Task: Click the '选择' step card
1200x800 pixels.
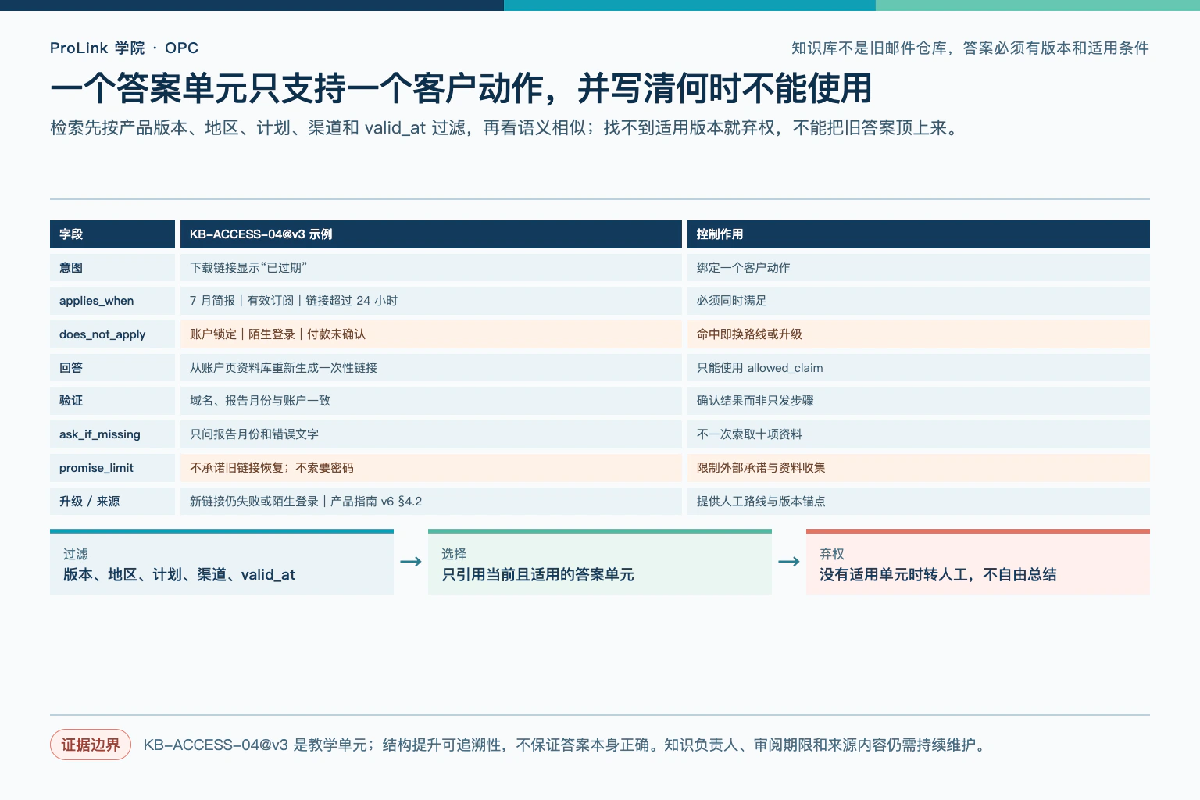Action: point(600,562)
